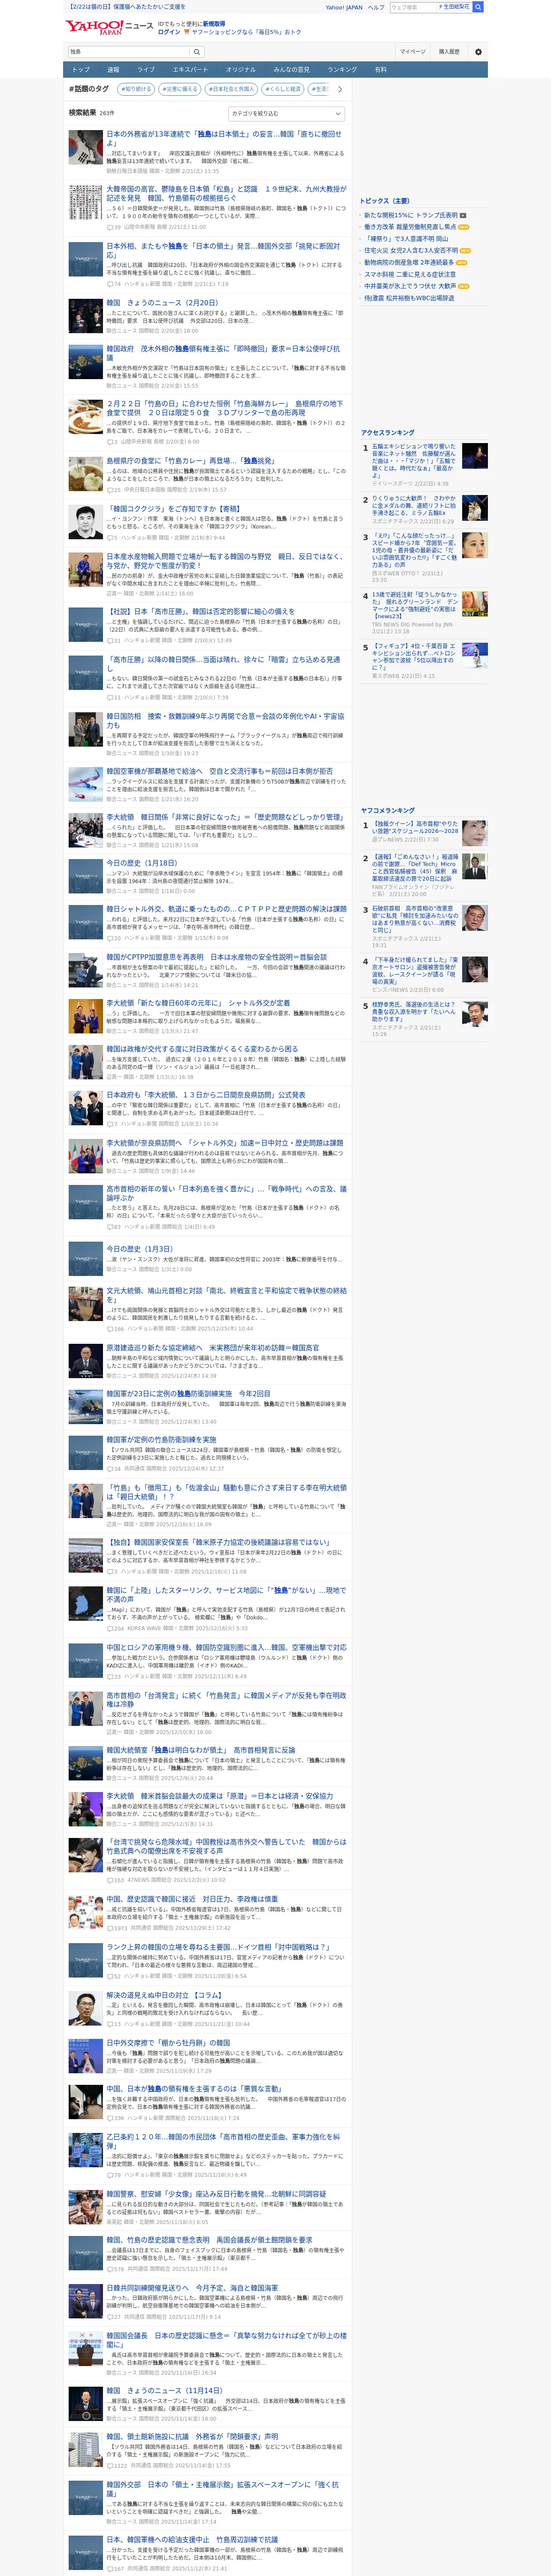Click the Yahoo! JAPAN news logo
The width and height of the screenshot is (551, 2576).
tap(110, 27)
